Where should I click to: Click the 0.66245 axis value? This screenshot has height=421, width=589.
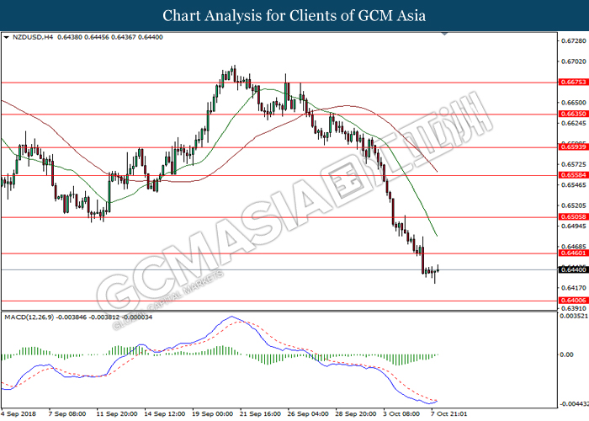(x=573, y=123)
